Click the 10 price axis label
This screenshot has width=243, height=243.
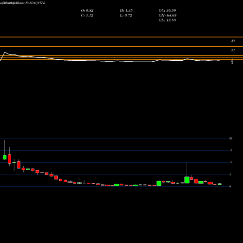point(231,162)
